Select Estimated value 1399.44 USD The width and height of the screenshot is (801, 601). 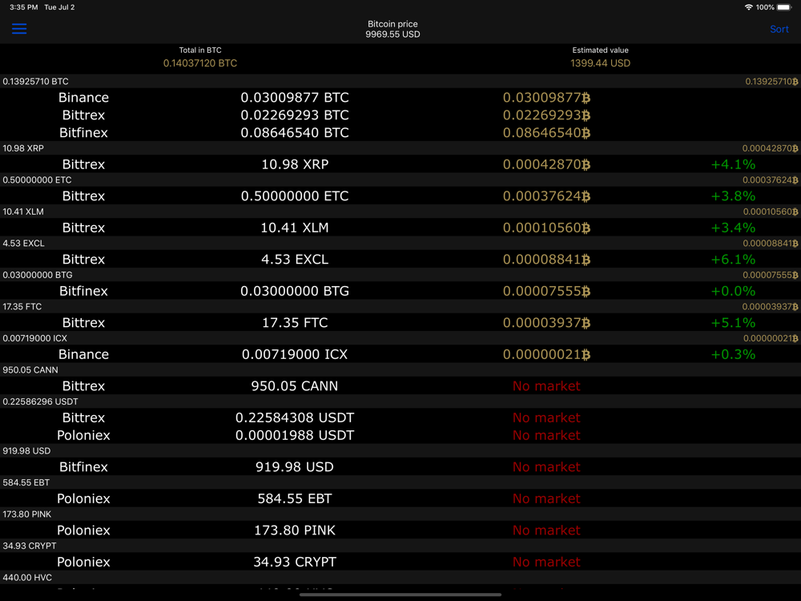600,63
